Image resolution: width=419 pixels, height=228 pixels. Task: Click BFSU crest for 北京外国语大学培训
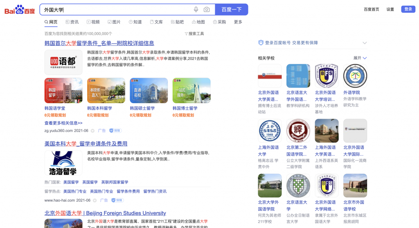[x=327, y=76]
